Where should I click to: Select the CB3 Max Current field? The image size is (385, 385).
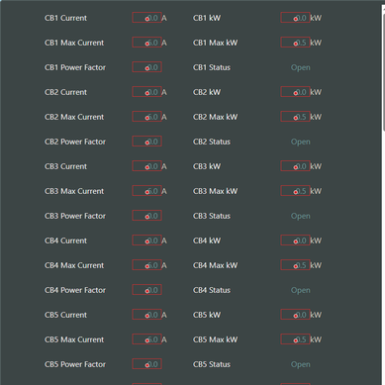[146, 191]
